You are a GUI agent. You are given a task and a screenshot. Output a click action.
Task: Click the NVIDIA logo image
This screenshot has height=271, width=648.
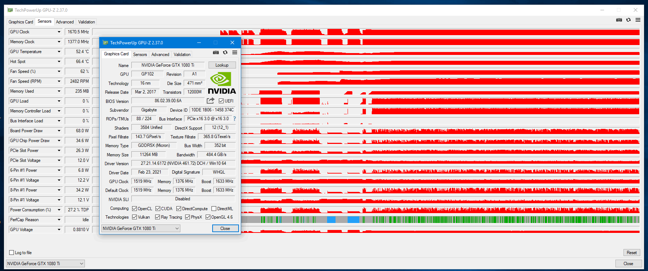click(x=222, y=83)
